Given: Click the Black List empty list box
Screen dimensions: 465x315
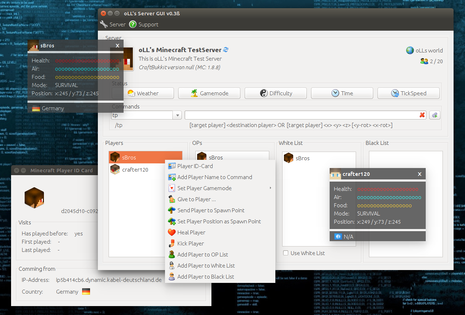Looking at the screenshot, I should 406,204.
